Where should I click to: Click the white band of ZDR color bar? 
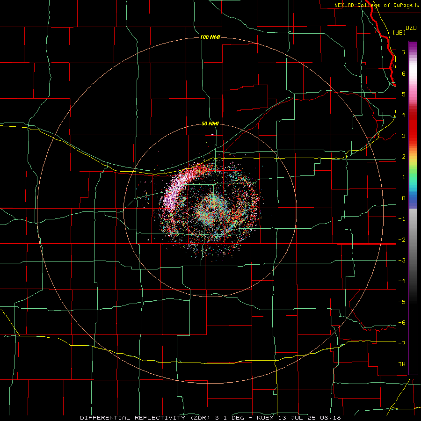click(413, 70)
